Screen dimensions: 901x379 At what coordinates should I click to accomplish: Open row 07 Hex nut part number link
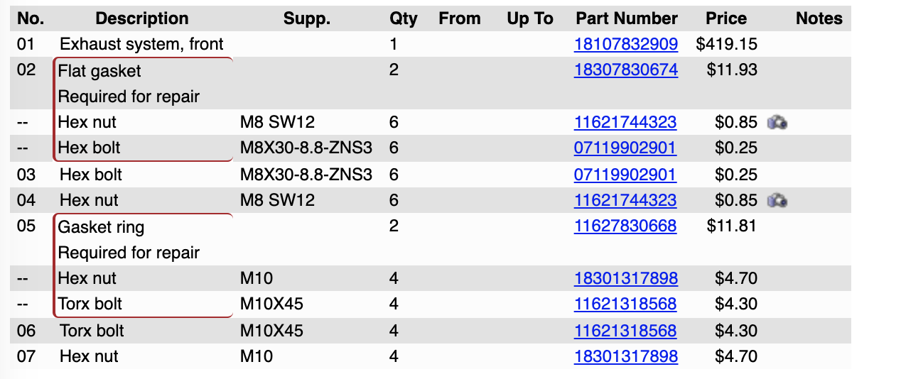(x=625, y=356)
